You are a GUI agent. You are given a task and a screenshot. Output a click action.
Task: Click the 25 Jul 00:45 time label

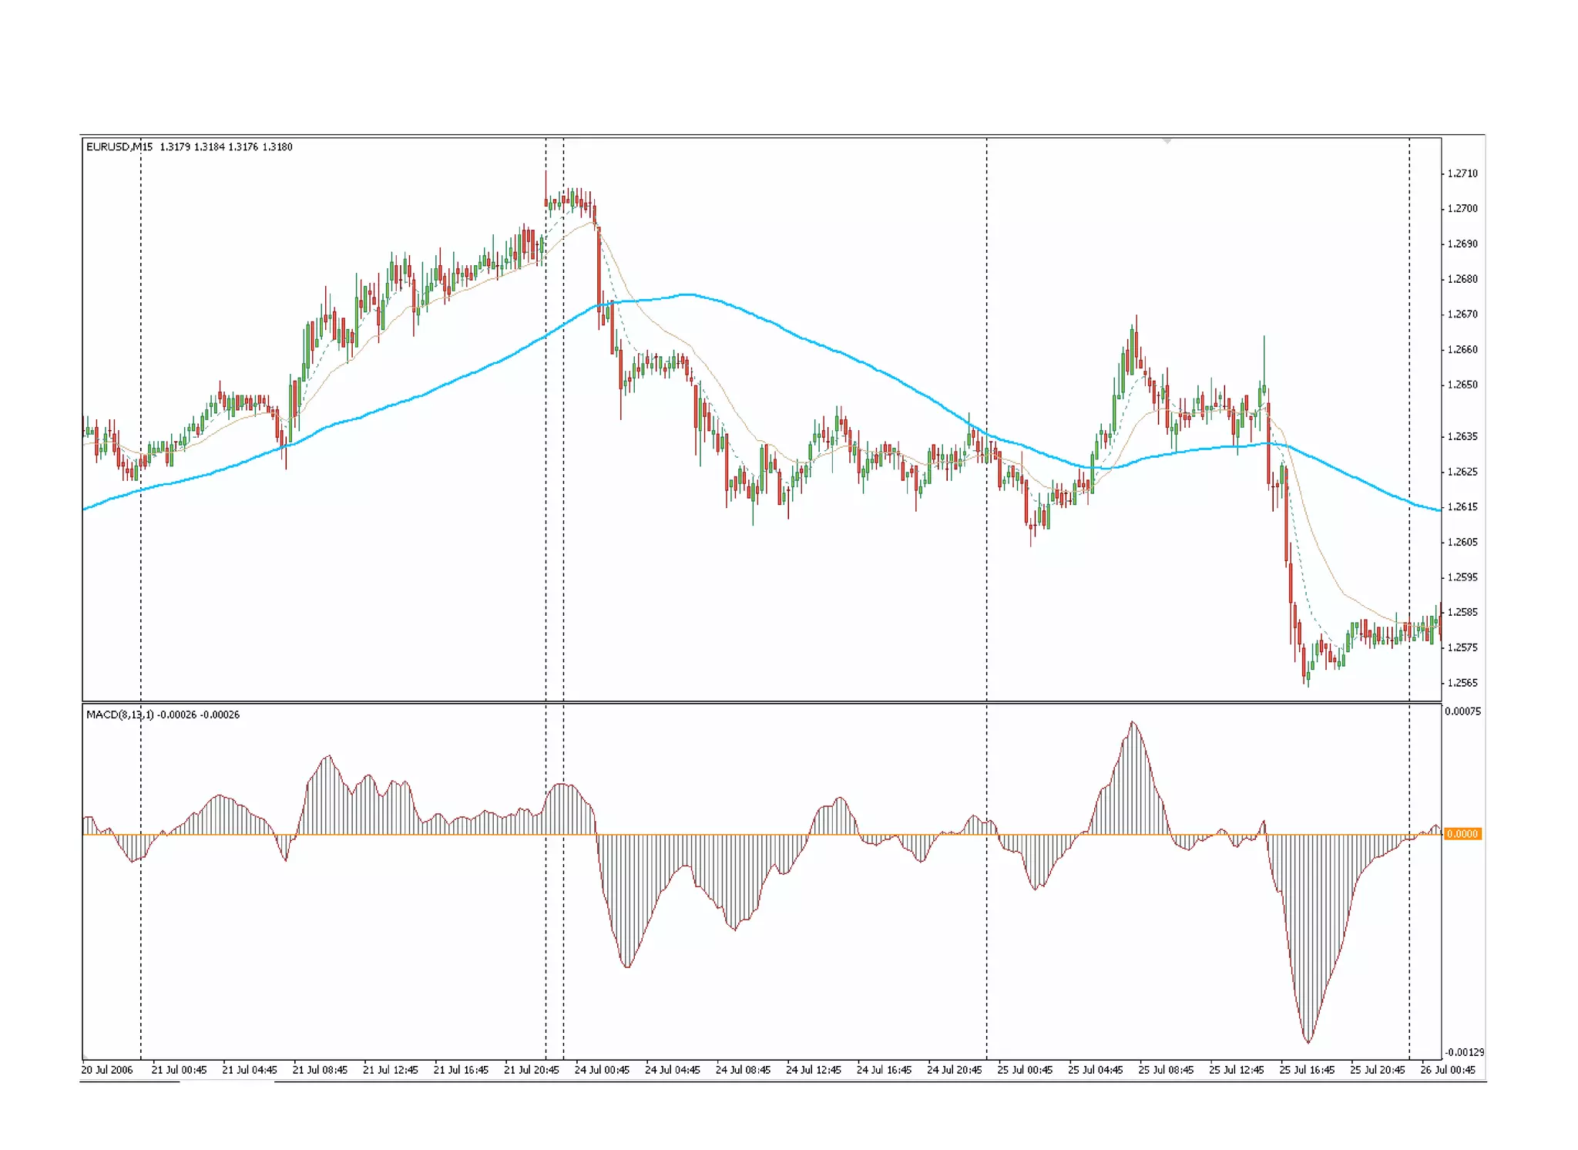pos(1025,1070)
